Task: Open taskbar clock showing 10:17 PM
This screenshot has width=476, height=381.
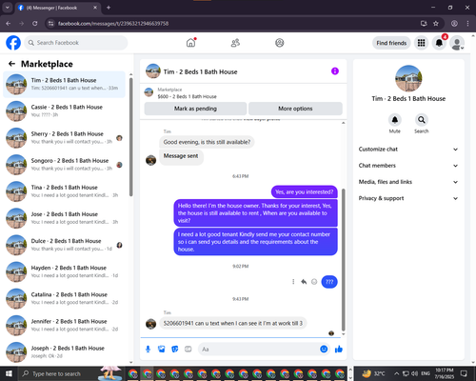Action: [x=445, y=373]
